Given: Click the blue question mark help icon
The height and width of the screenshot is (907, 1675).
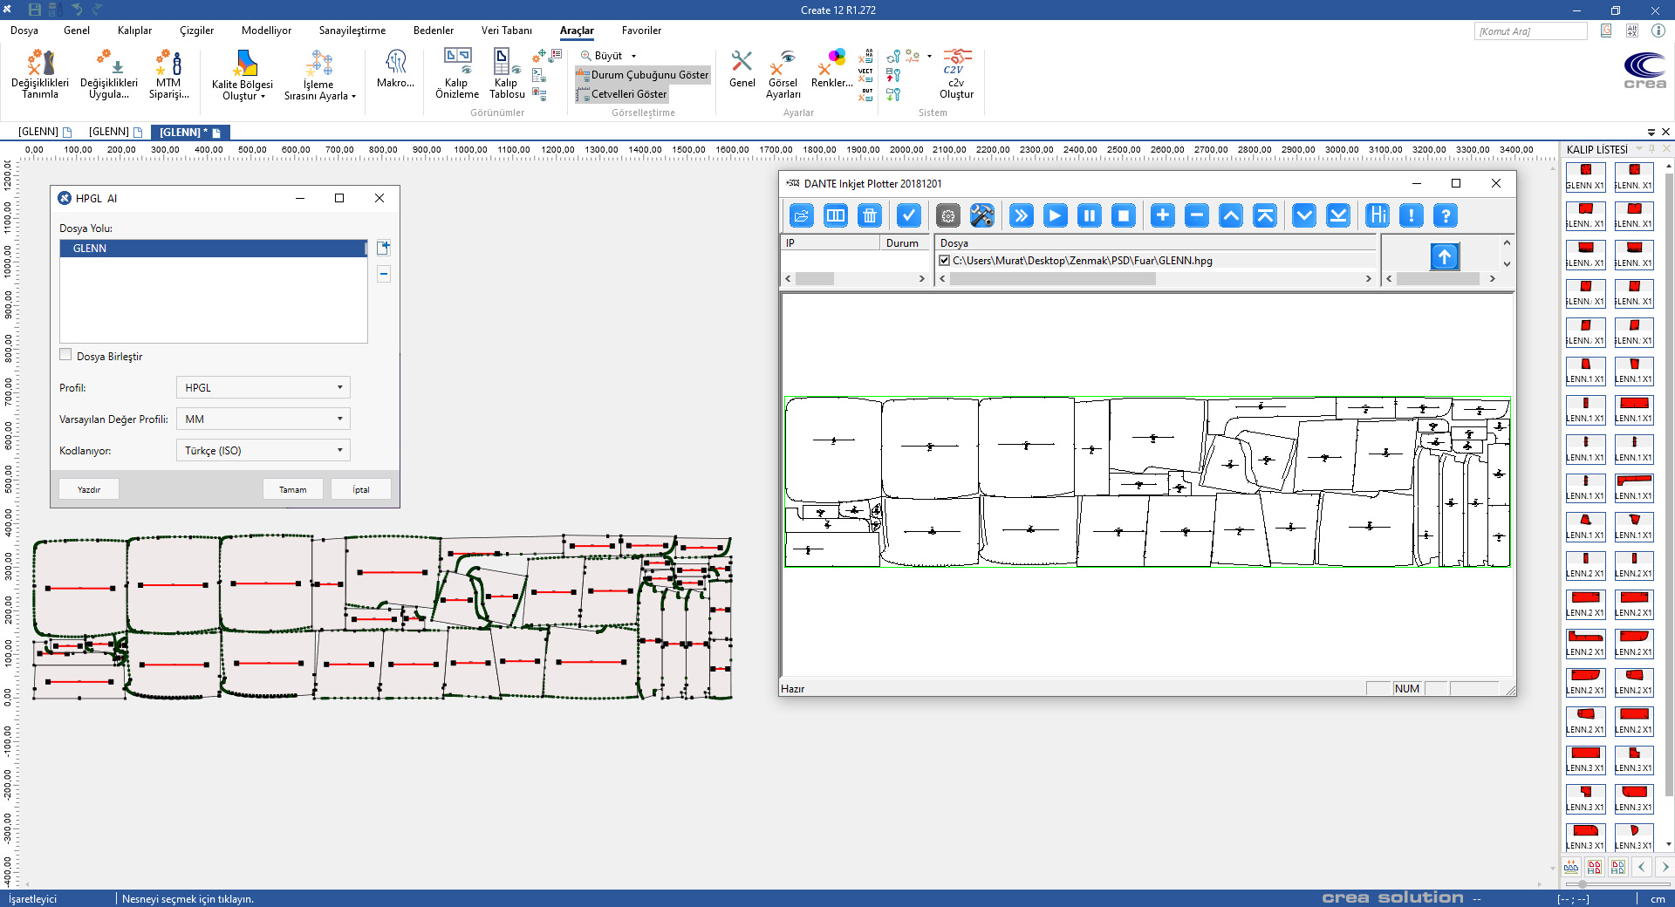Looking at the screenshot, I should click(x=1445, y=215).
